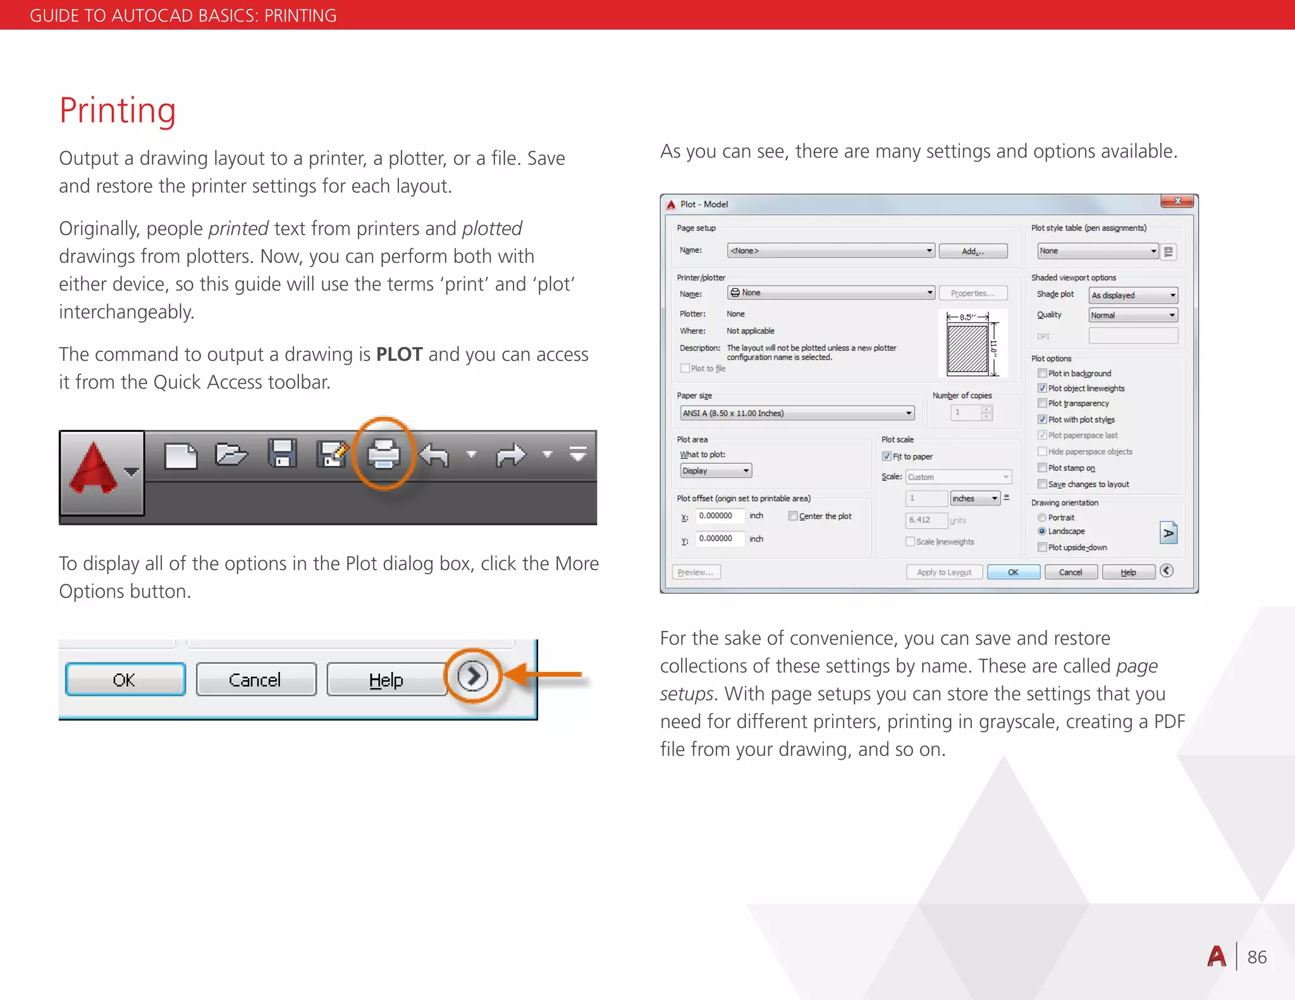Viewport: 1295px width, 1000px height.
Task: Check Center the plot option
Action: (x=793, y=516)
